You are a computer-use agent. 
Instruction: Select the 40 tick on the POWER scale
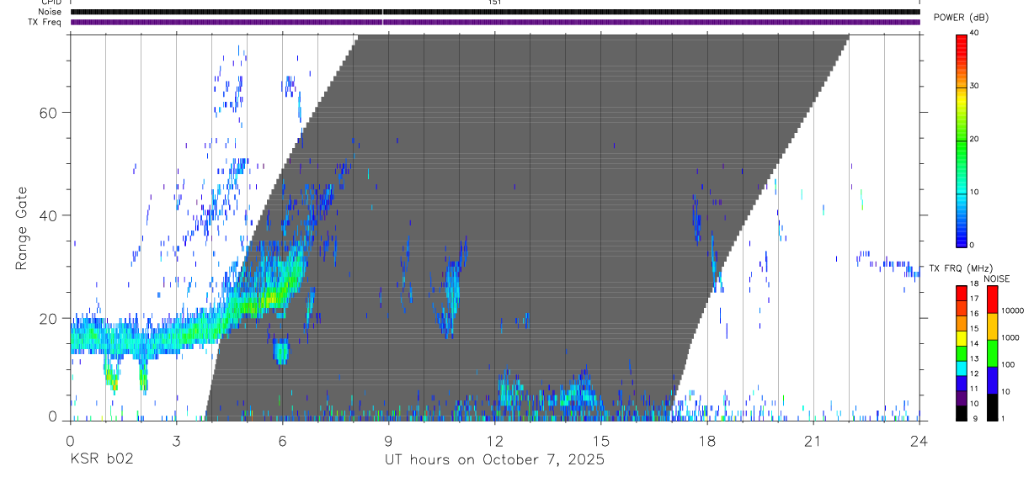point(975,33)
